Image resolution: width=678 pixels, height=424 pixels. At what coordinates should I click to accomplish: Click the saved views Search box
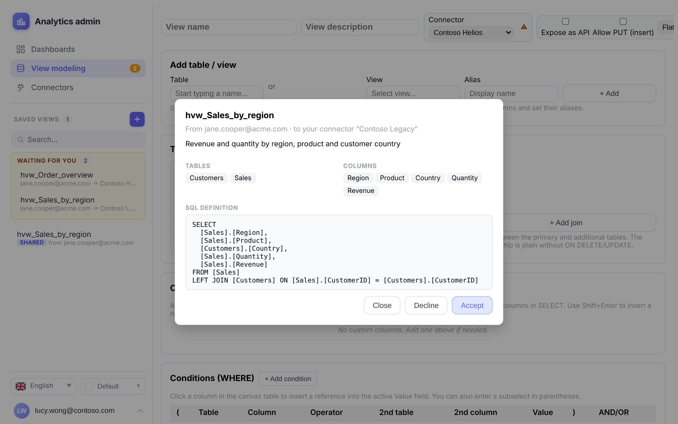point(78,140)
